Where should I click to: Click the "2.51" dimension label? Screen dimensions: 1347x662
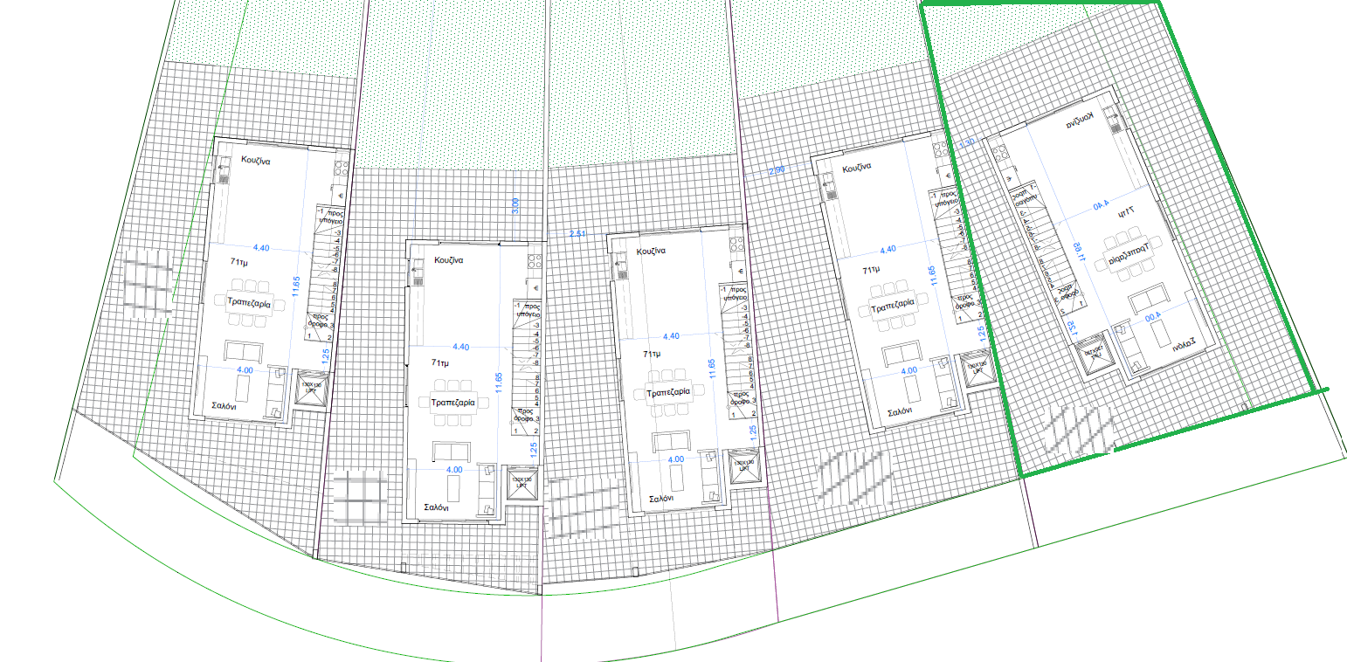[577, 234]
